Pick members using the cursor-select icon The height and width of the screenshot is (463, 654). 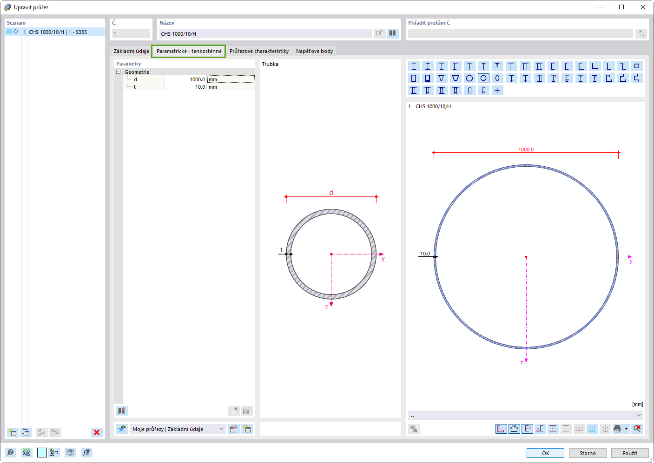coord(641,33)
